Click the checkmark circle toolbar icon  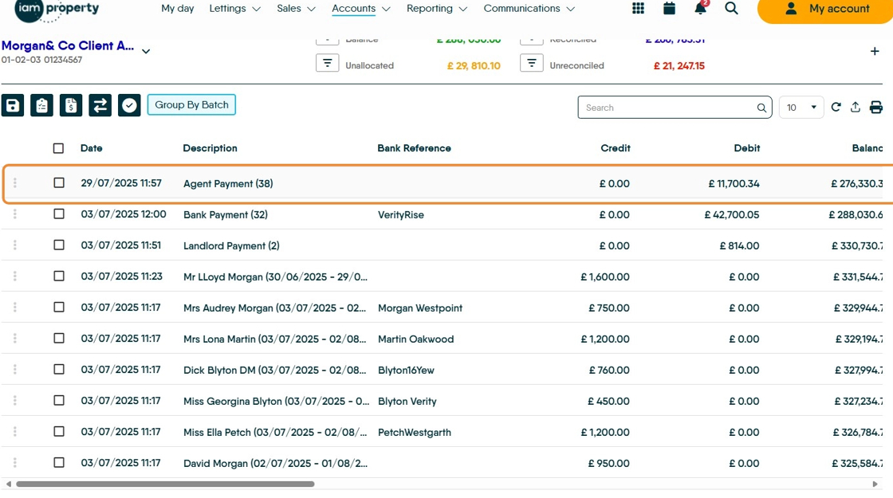129,105
